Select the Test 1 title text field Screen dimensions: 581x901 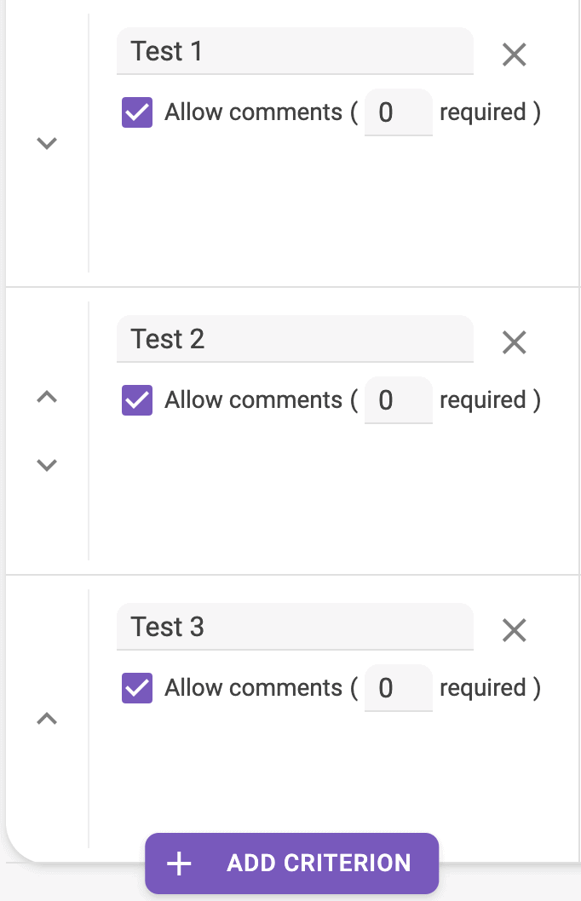pyautogui.click(x=295, y=51)
